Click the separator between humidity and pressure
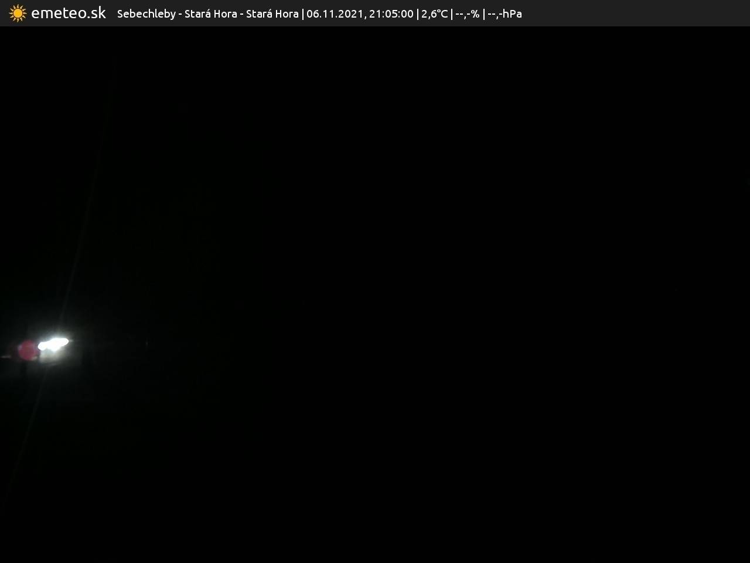 [x=483, y=13]
